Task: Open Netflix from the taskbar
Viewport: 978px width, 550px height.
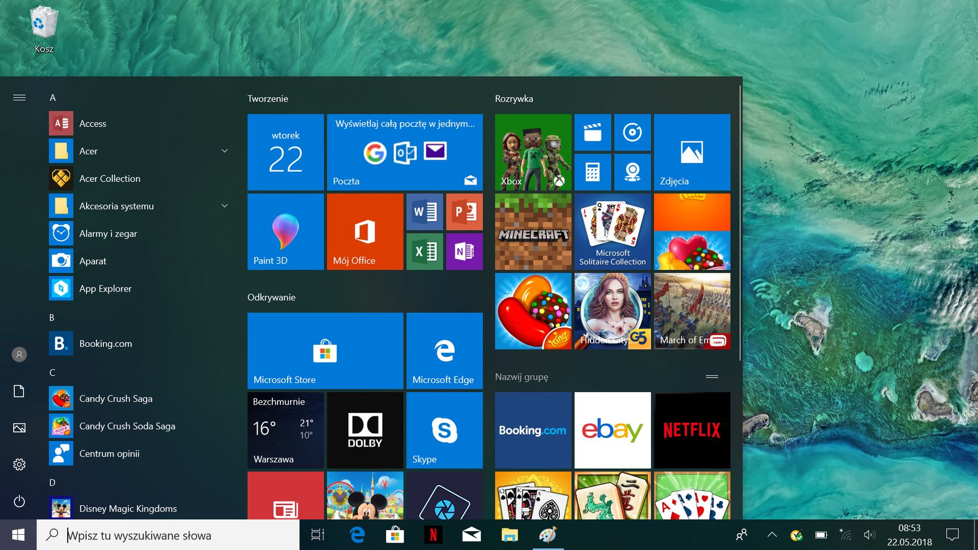Action: pos(433,535)
